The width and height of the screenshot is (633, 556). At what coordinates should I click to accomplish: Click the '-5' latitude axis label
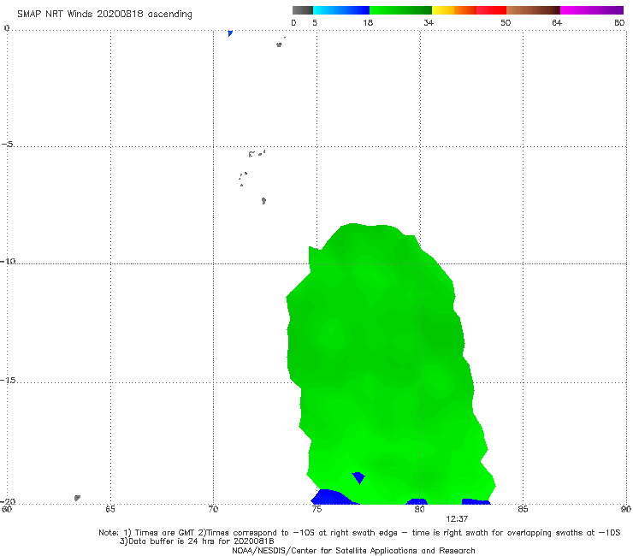coord(8,144)
